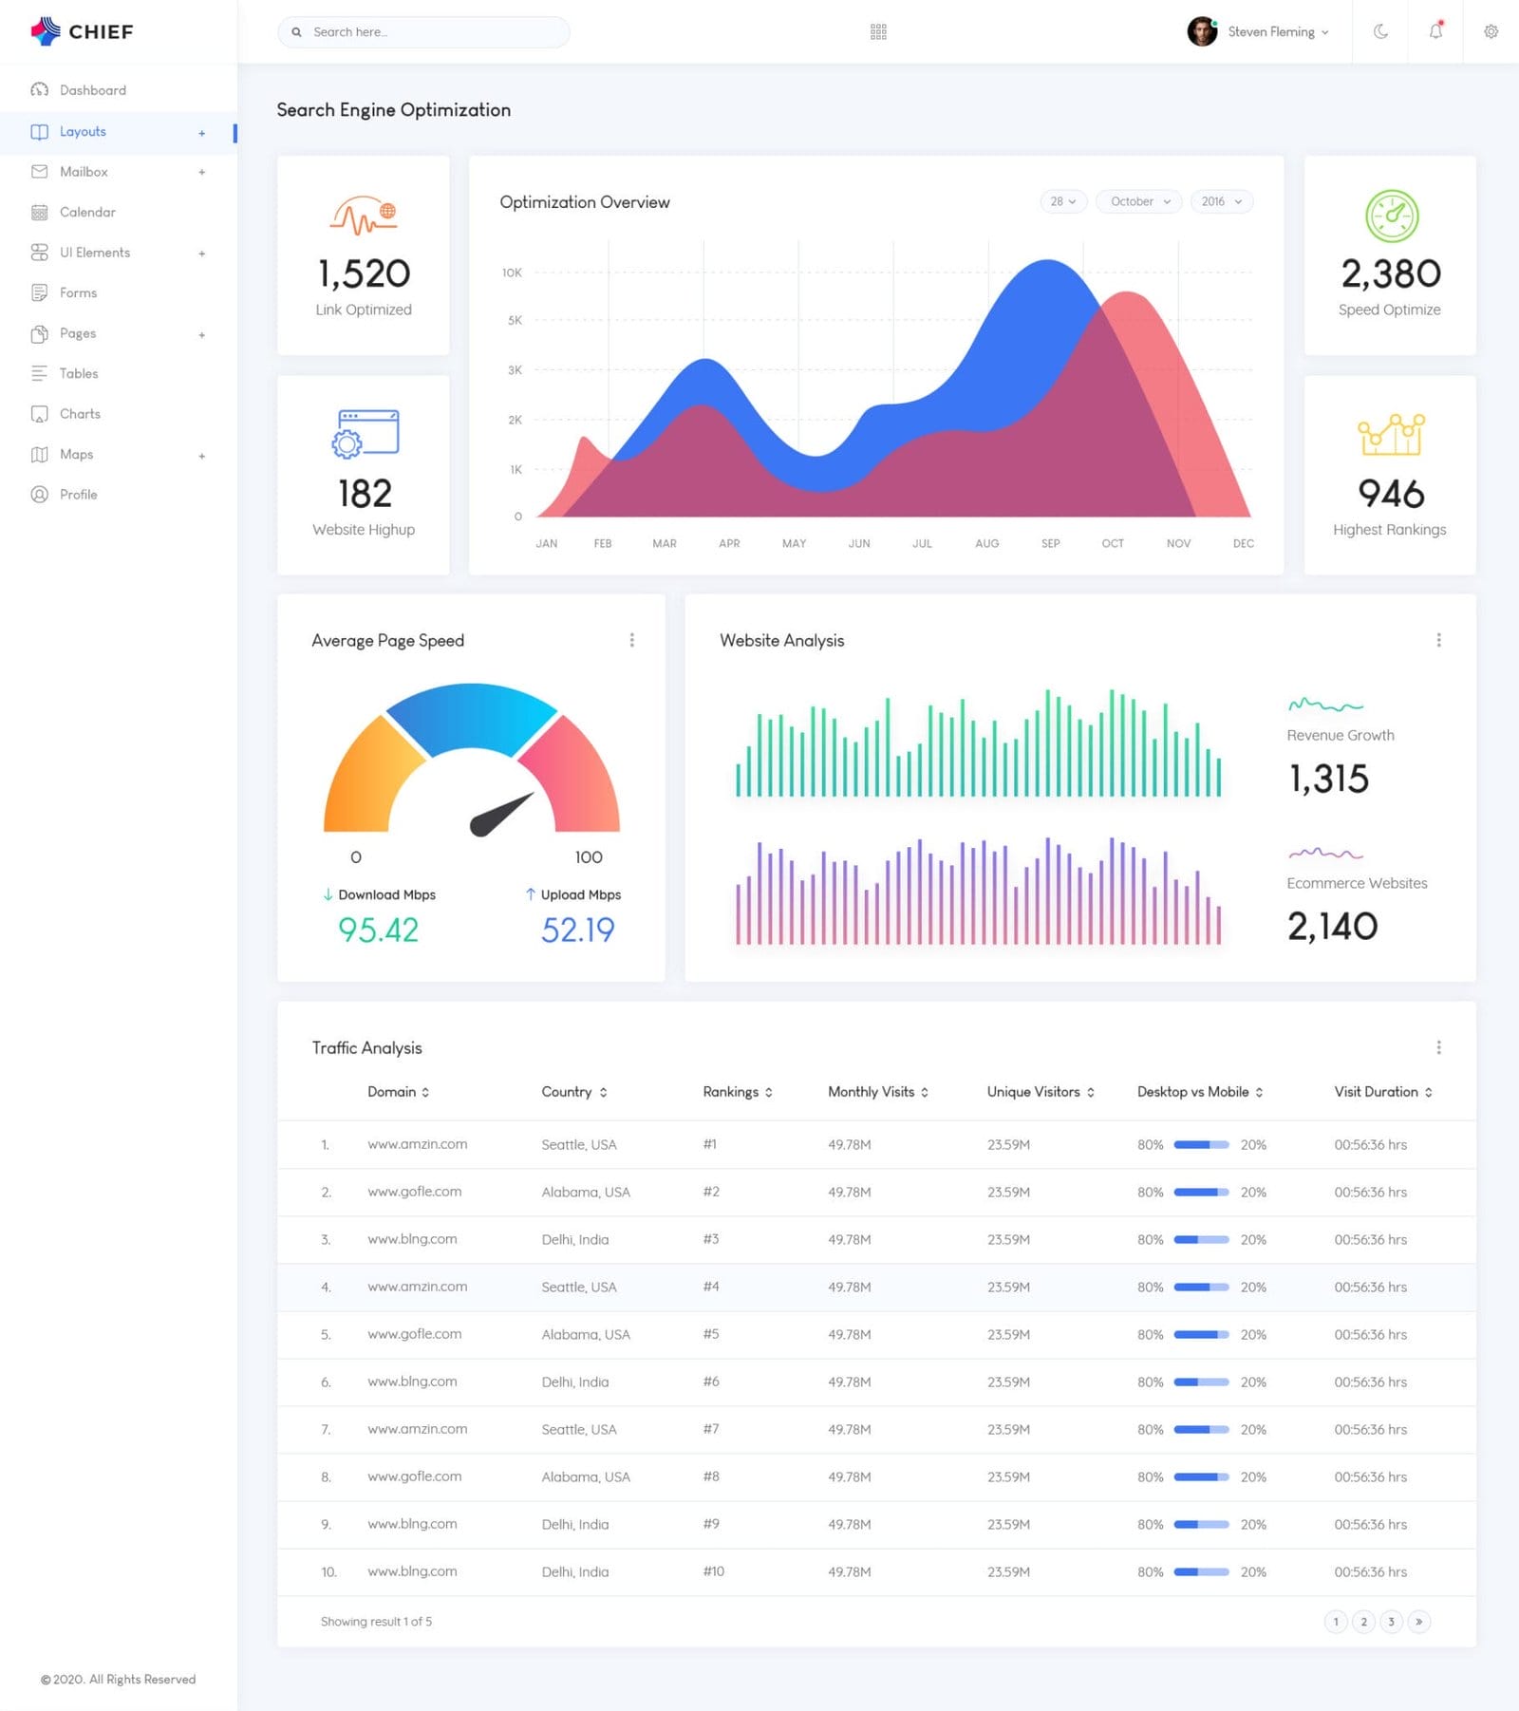Open the Tables page from sidebar
This screenshot has height=1711, width=1519.
pyautogui.click(x=78, y=373)
